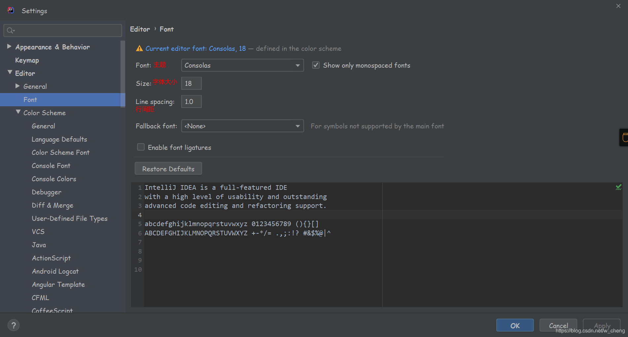
Task: Open Java color scheme settings
Action: pos(39,245)
